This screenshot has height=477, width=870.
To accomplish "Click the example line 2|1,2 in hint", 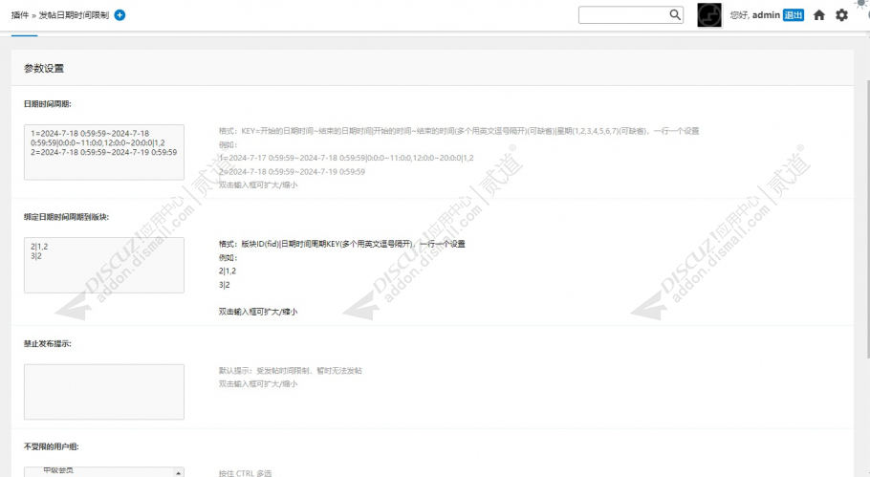I will coord(228,271).
